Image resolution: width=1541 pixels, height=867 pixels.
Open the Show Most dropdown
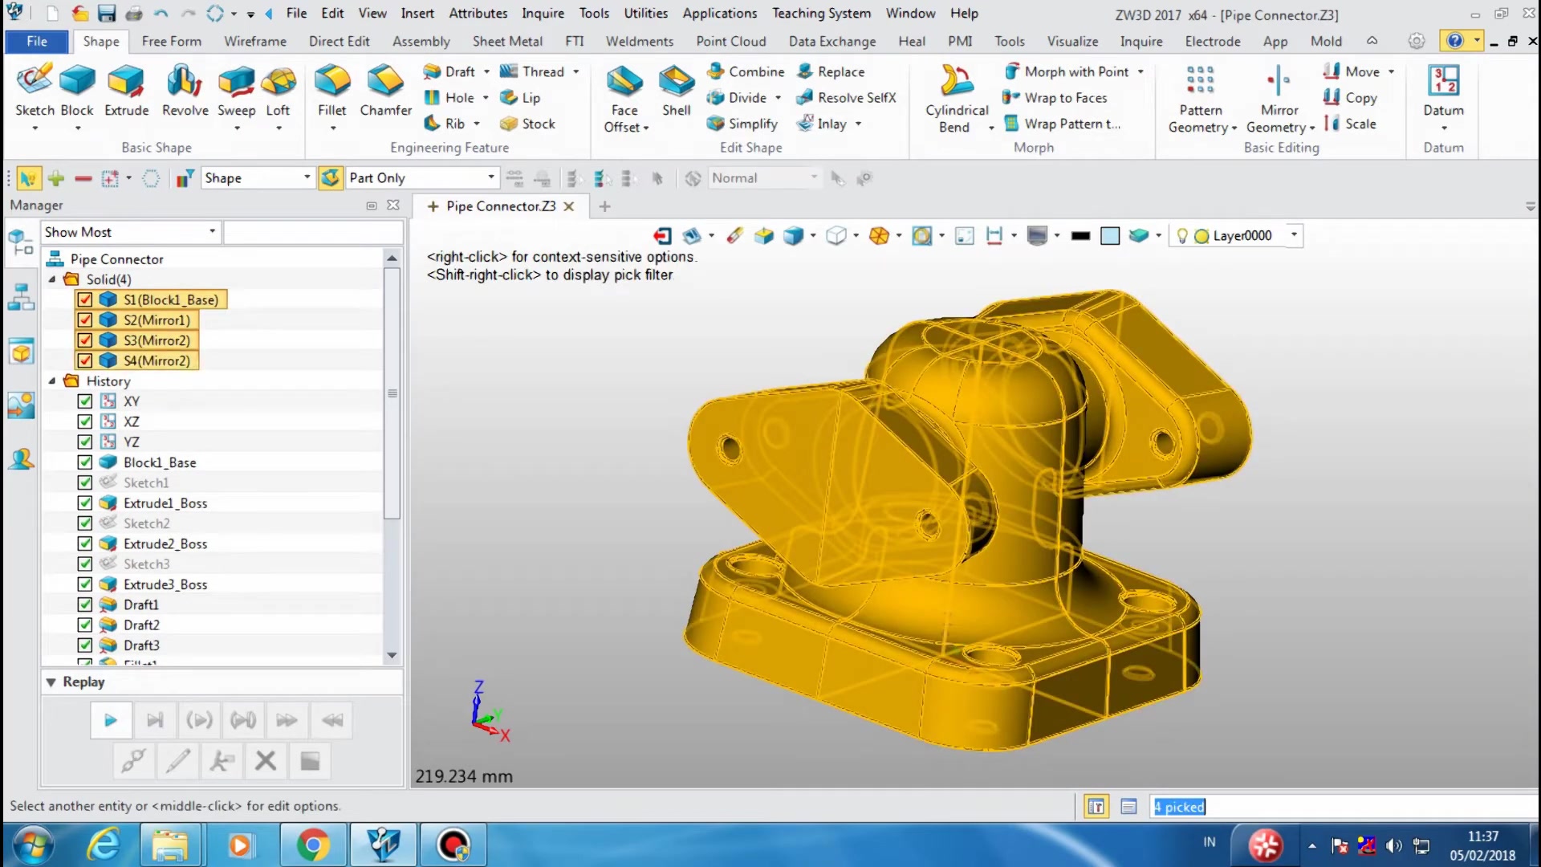click(211, 232)
